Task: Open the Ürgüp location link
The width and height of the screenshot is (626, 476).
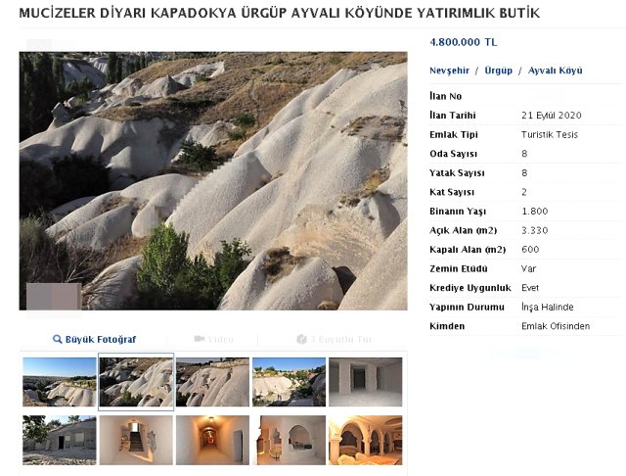Action: click(x=498, y=71)
